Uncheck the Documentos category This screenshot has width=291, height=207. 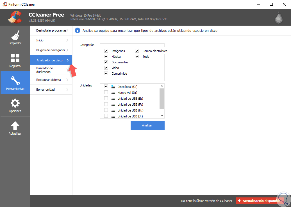point(106,62)
